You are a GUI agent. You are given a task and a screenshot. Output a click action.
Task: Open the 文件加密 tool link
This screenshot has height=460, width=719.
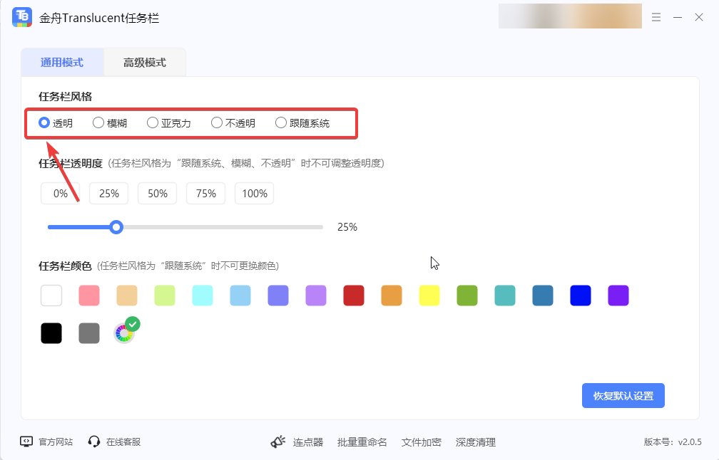point(421,441)
